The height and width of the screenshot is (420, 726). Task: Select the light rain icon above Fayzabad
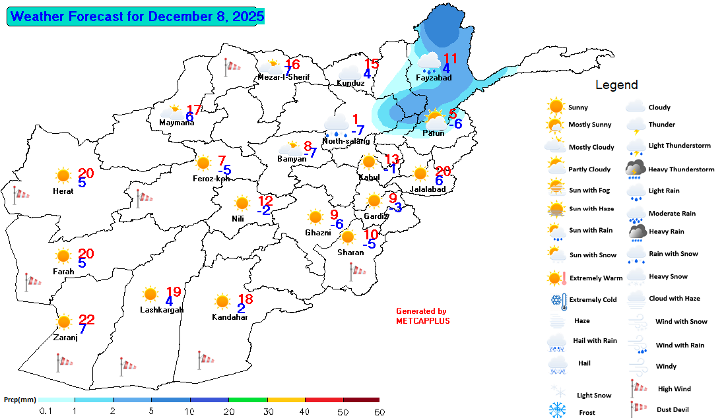point(430,62)
